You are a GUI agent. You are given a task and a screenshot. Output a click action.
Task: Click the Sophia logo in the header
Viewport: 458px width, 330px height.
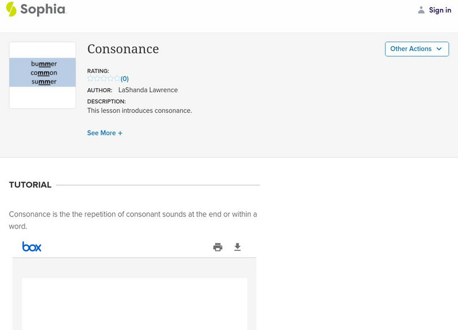click(x=35, y=9)
